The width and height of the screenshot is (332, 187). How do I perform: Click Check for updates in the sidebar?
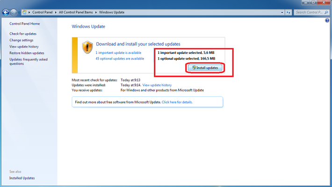tap(23, 34)
